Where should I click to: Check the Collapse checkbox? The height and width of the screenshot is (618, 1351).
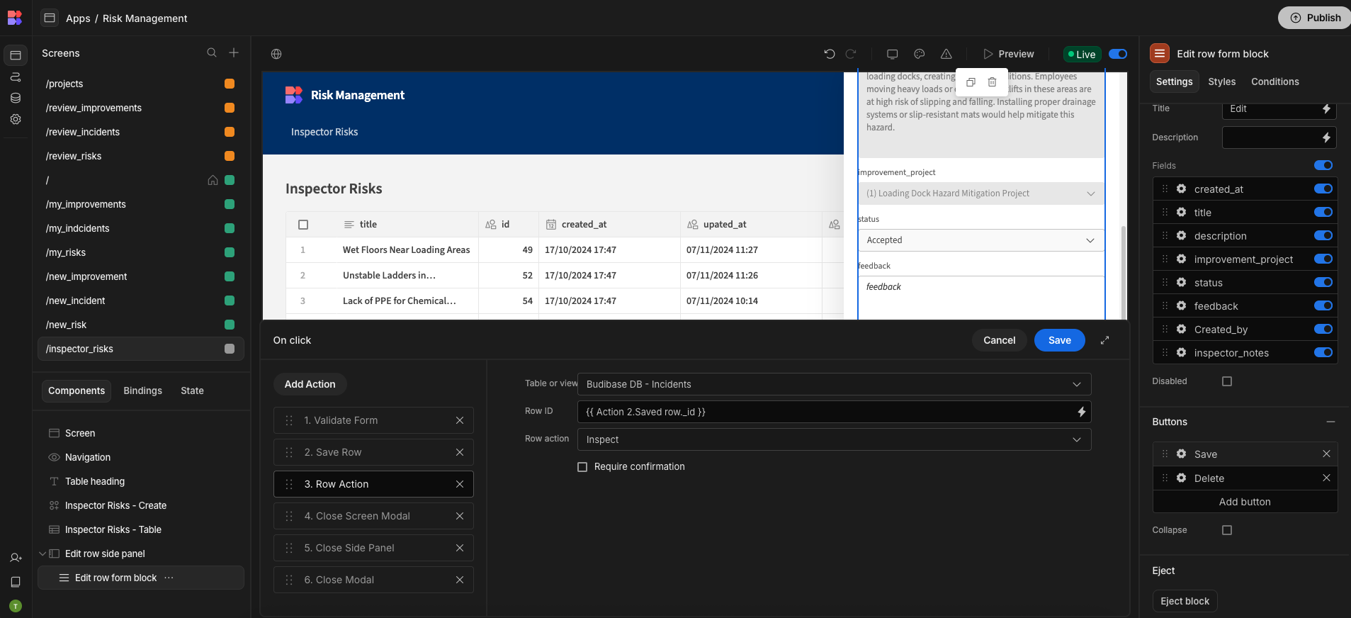(x=1227, y=530)
